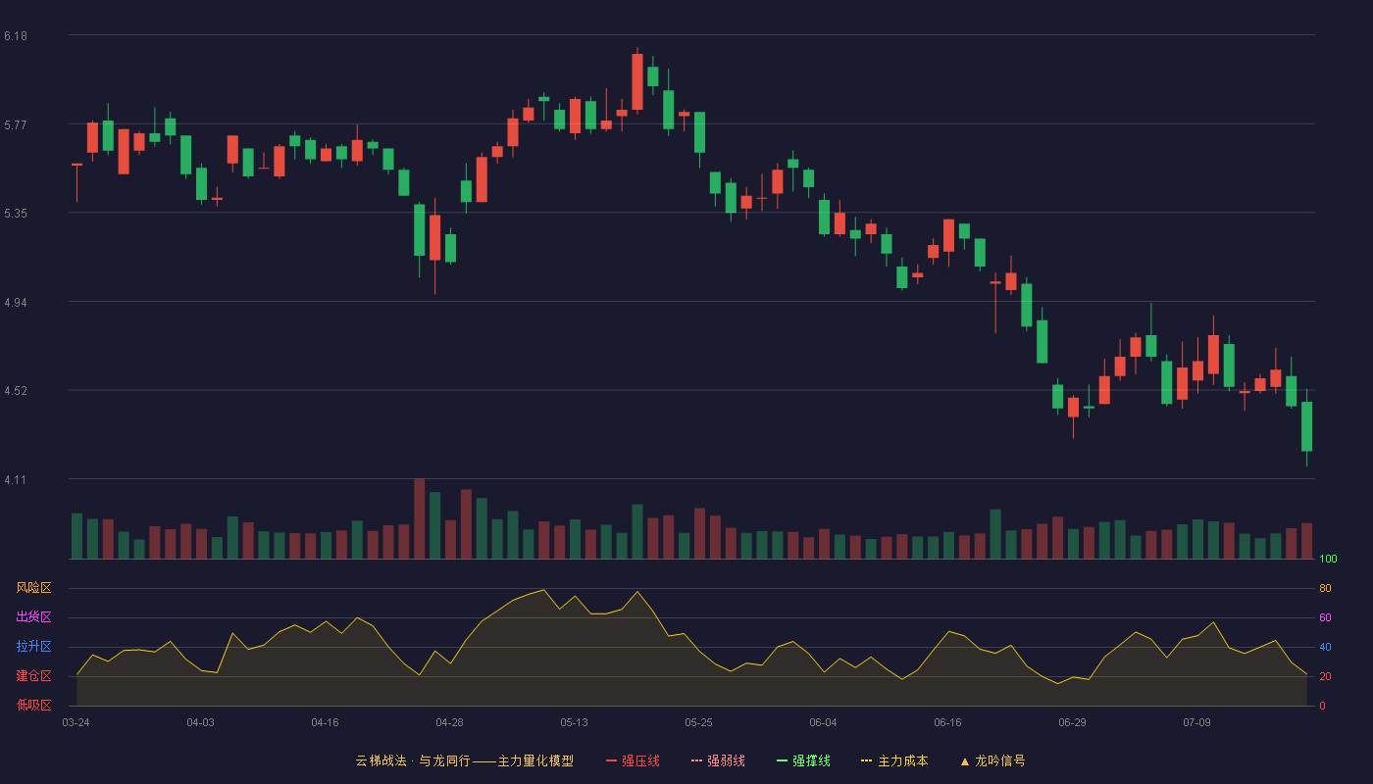1373x784 pixels.
Task: Click the 4.52 price axis label
Action: tap(16, 391)
